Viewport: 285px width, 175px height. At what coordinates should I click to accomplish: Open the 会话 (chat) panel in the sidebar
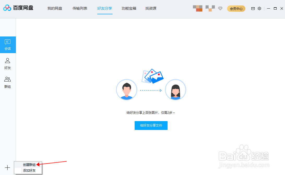click(x=8, y=44)
